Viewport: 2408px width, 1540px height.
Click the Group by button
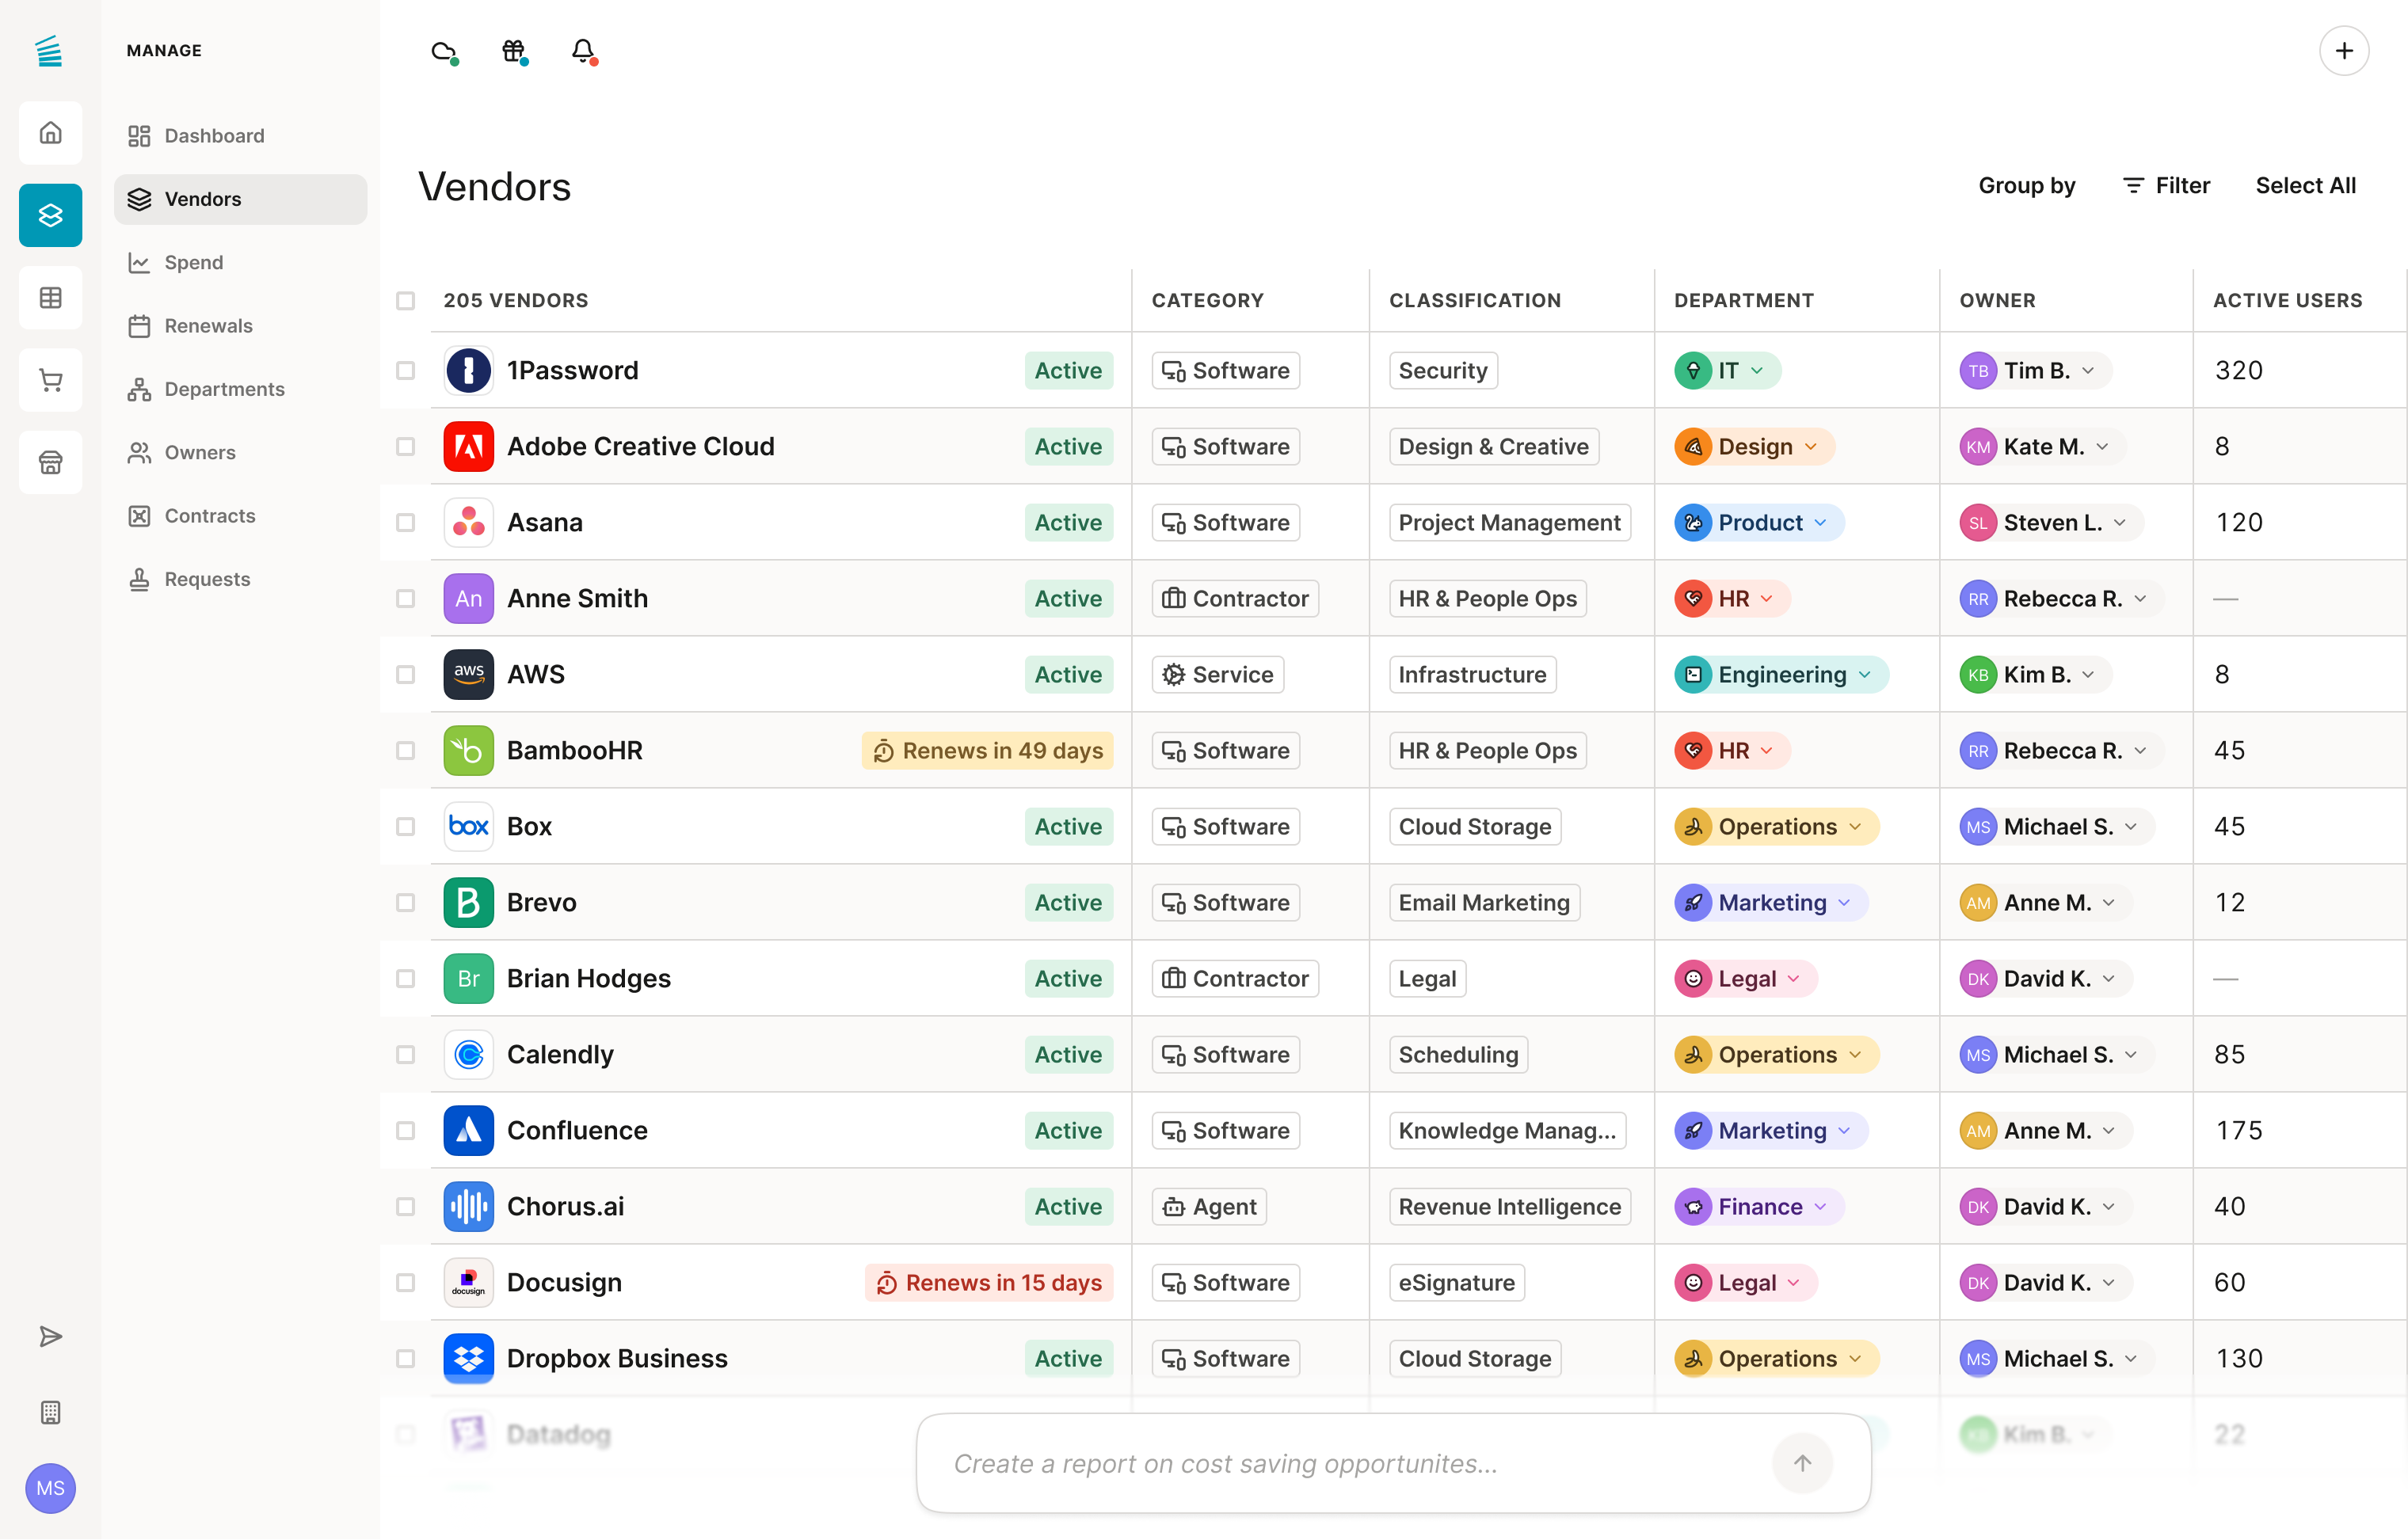(x=2026, y=186)
